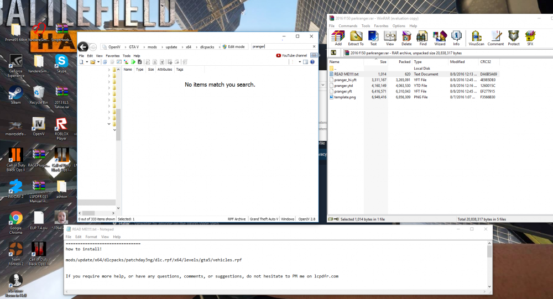Click OpenIV tree horizontal scrollbar thumb
This screenshot has height=299, width=553.
coord(88,213)
